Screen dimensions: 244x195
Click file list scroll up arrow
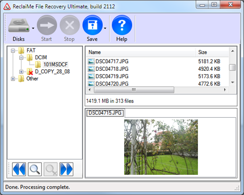click(x=233, y=51)
